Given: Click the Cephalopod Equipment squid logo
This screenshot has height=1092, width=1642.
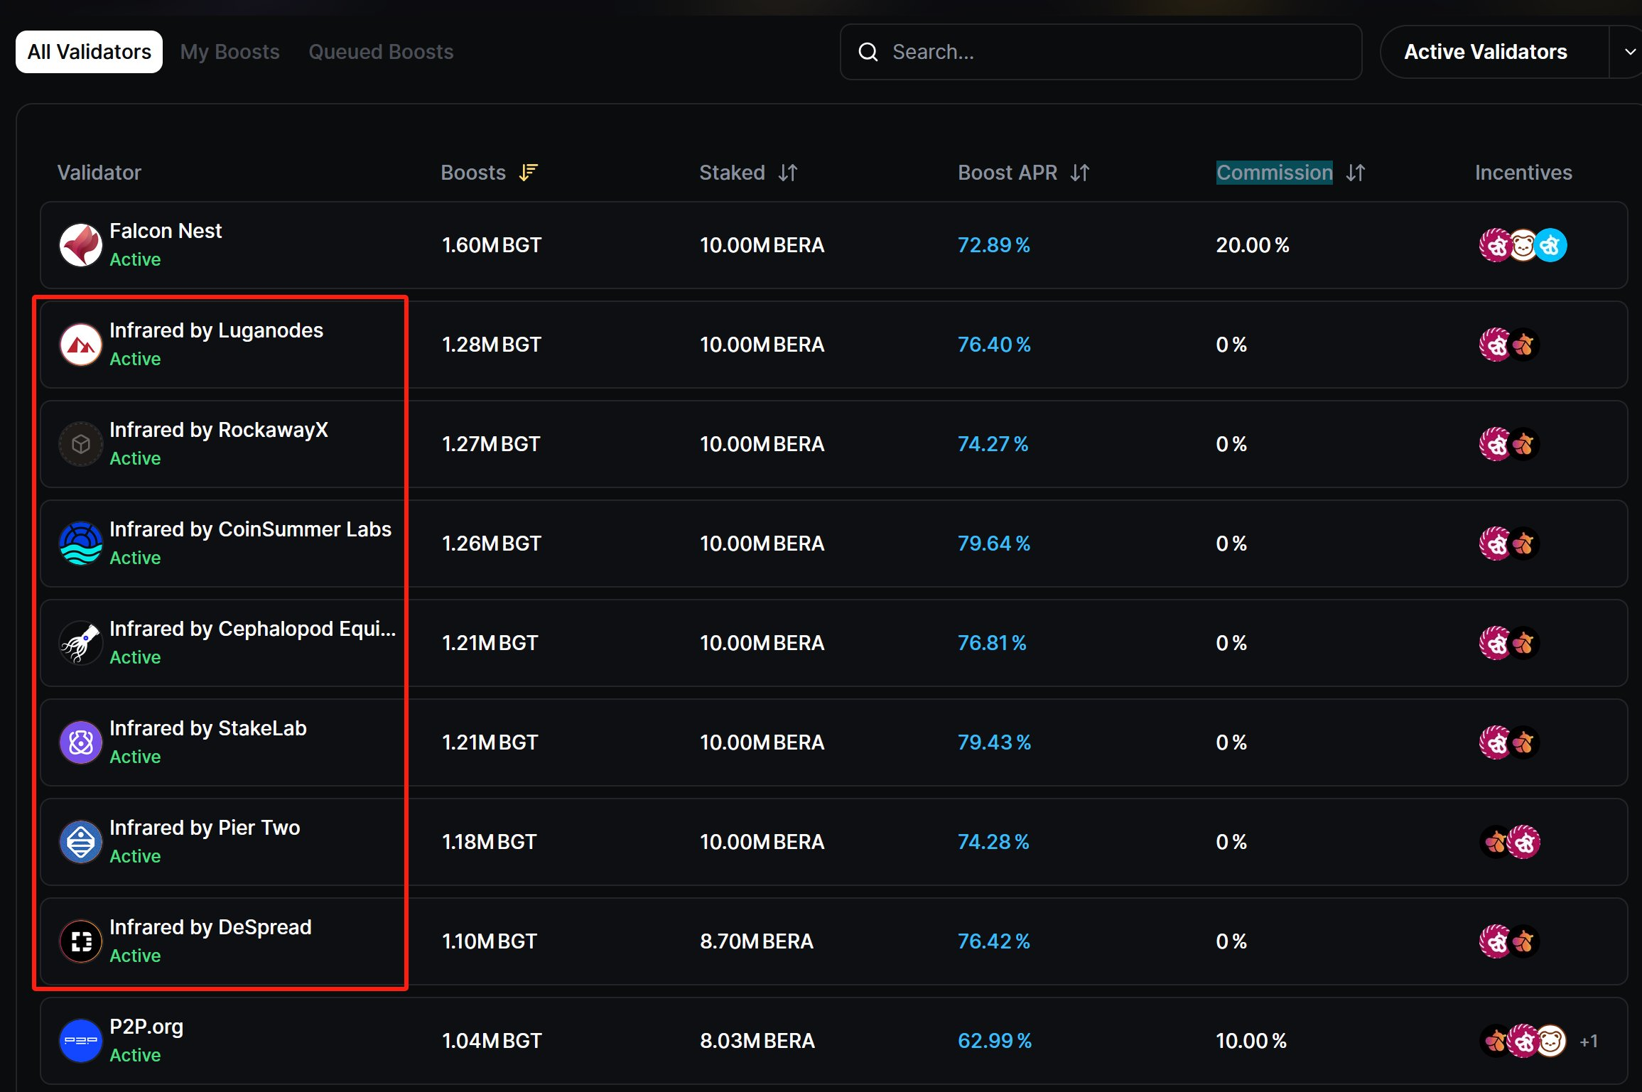Looking at the screenshot, I should coord(80,643).
